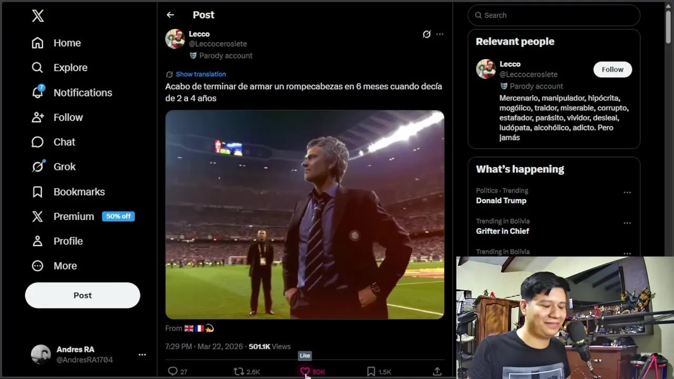Click the Search input field
Viewport: 674px width, 379px height.
(554, 15)
